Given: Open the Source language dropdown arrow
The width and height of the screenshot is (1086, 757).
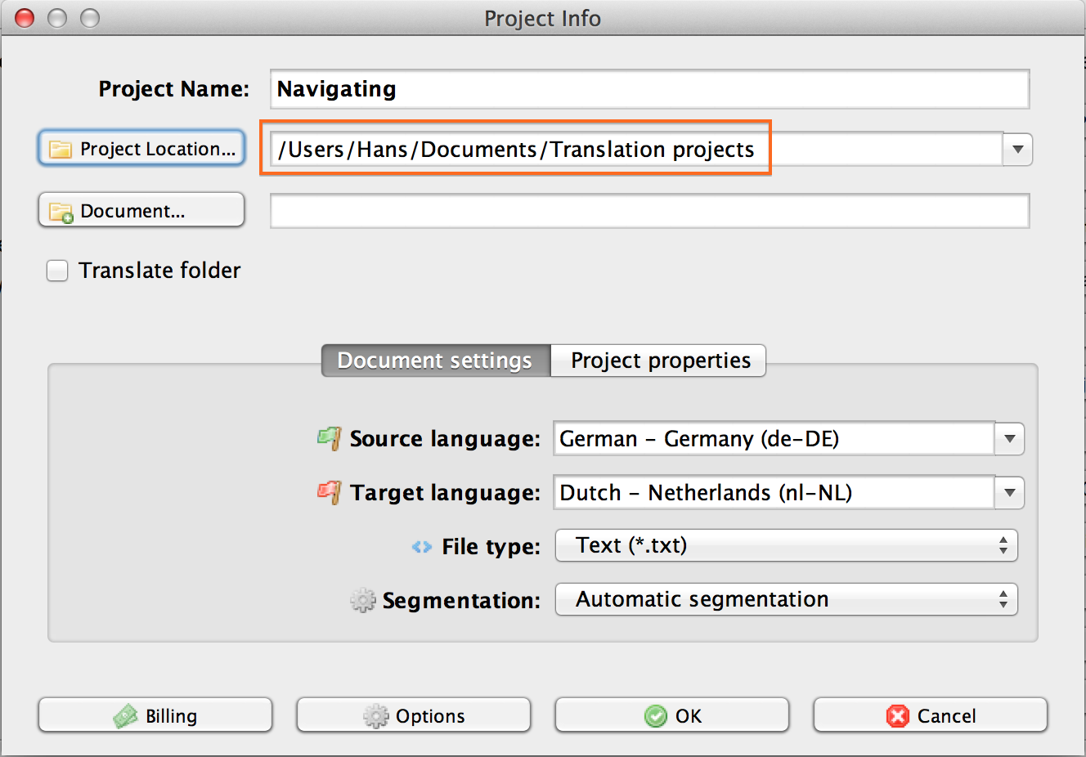Looking at the screenshot, I should tap(1009, 439).
